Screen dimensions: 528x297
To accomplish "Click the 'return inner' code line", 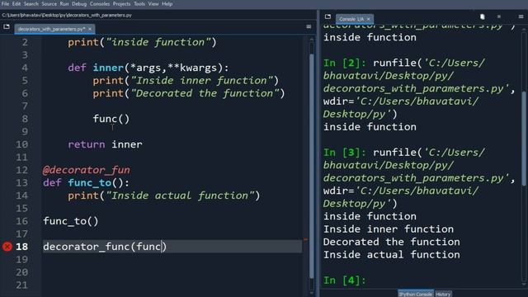I will (105, 144).
